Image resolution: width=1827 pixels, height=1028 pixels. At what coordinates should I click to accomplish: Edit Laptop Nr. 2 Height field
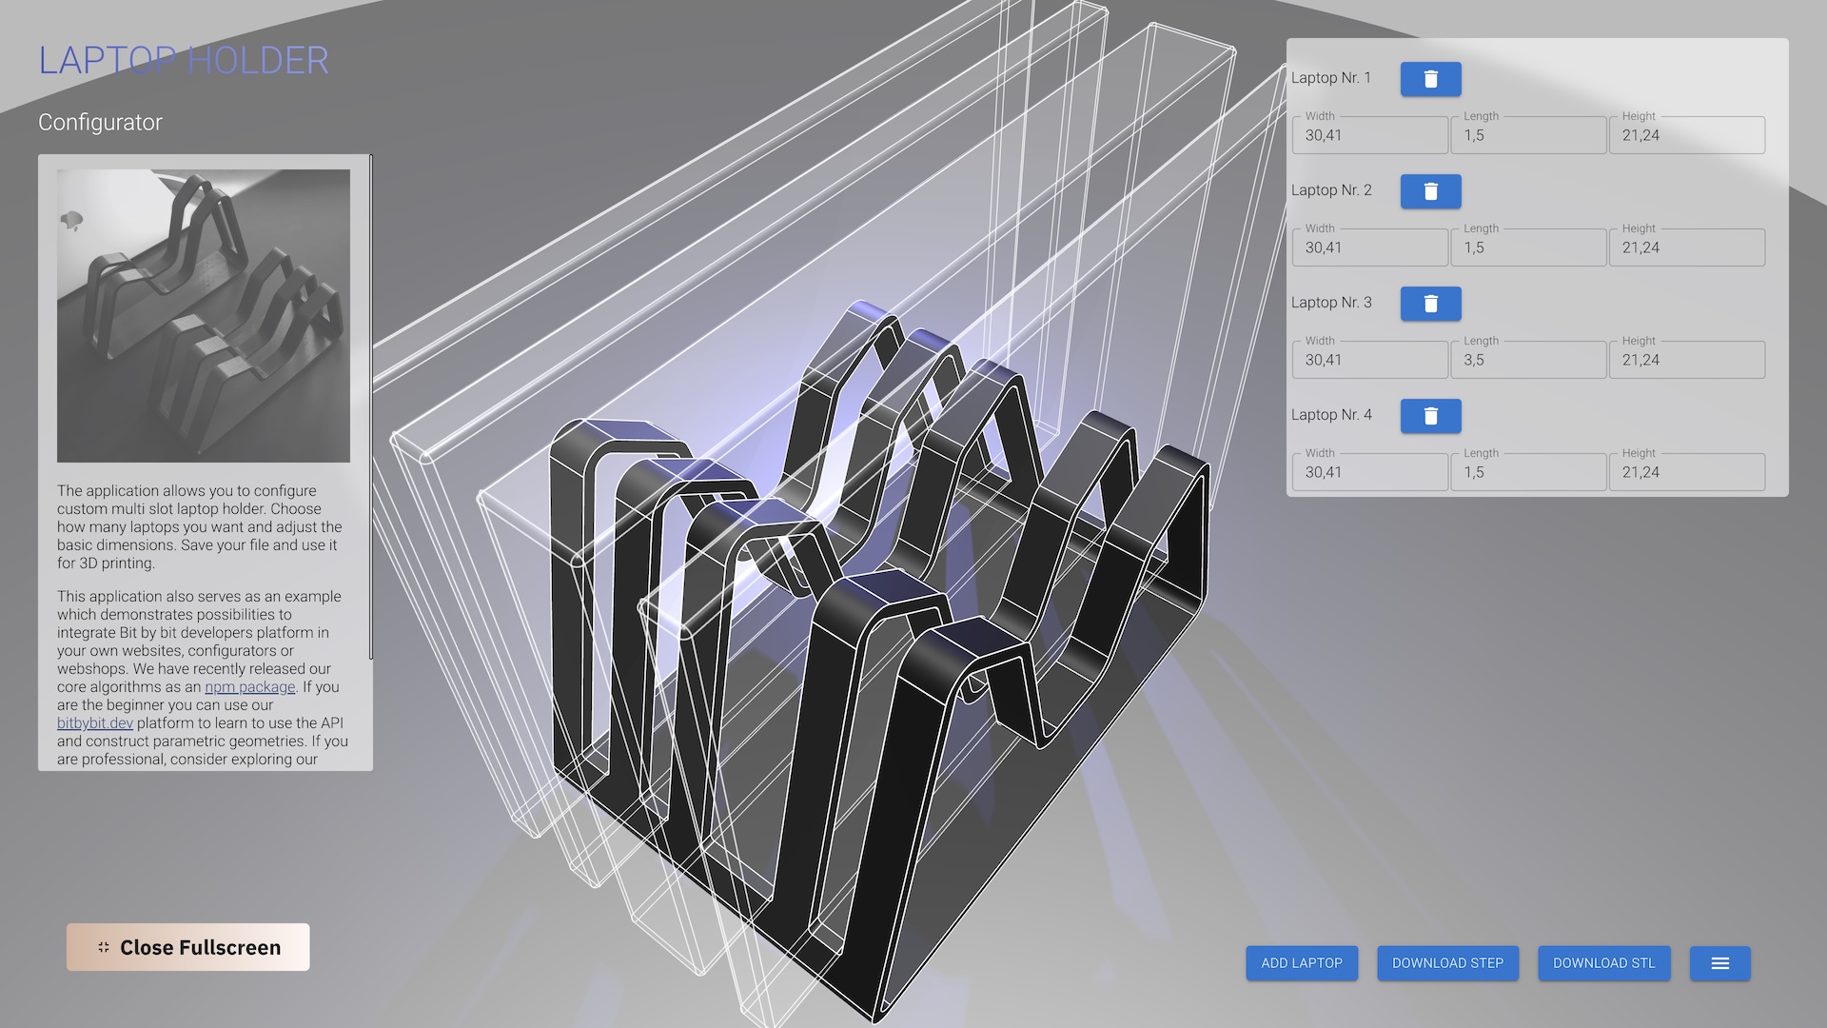[x=1686, y=247]
